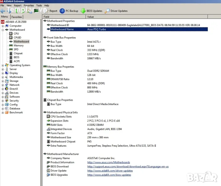Click the Multimedia speaker icon
The height and width of the screenshot is (186, 221).
pos(7,77)
